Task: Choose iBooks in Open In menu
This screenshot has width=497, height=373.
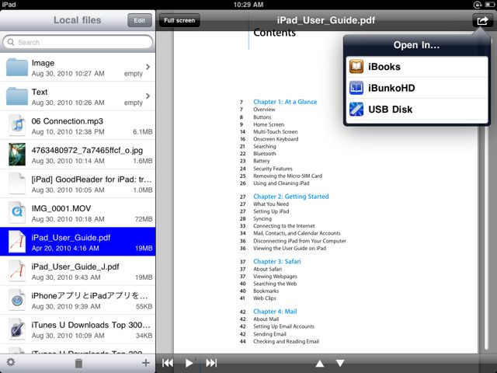Action: coord(417,67)
